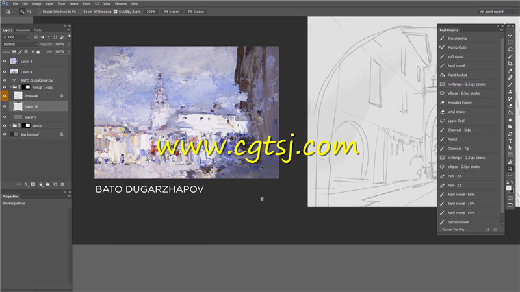The image size is (520, 292).
Task: Click the Fit Screen button
Action: coord(172,12)
